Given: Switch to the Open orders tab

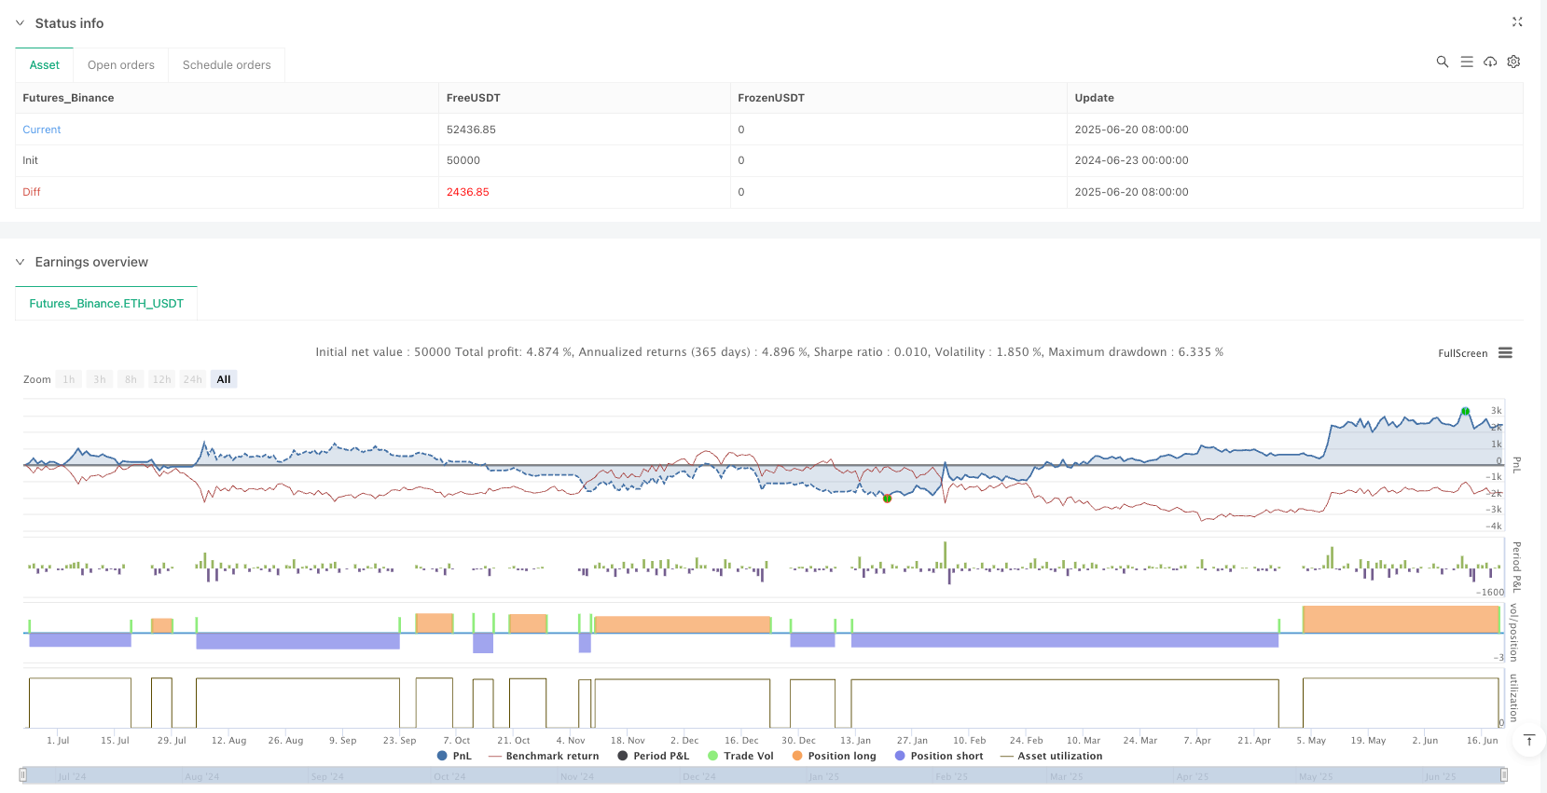Looking at the screenshot, I should pos(121,65).
